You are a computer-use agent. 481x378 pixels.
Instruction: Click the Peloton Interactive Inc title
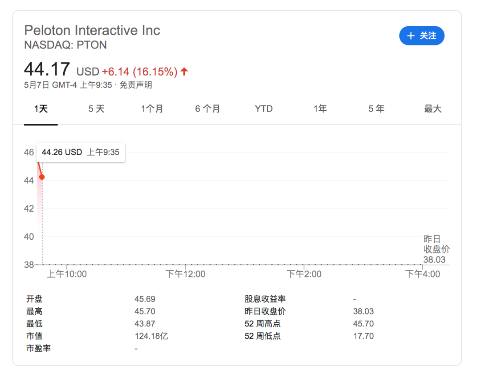(92, 30)
